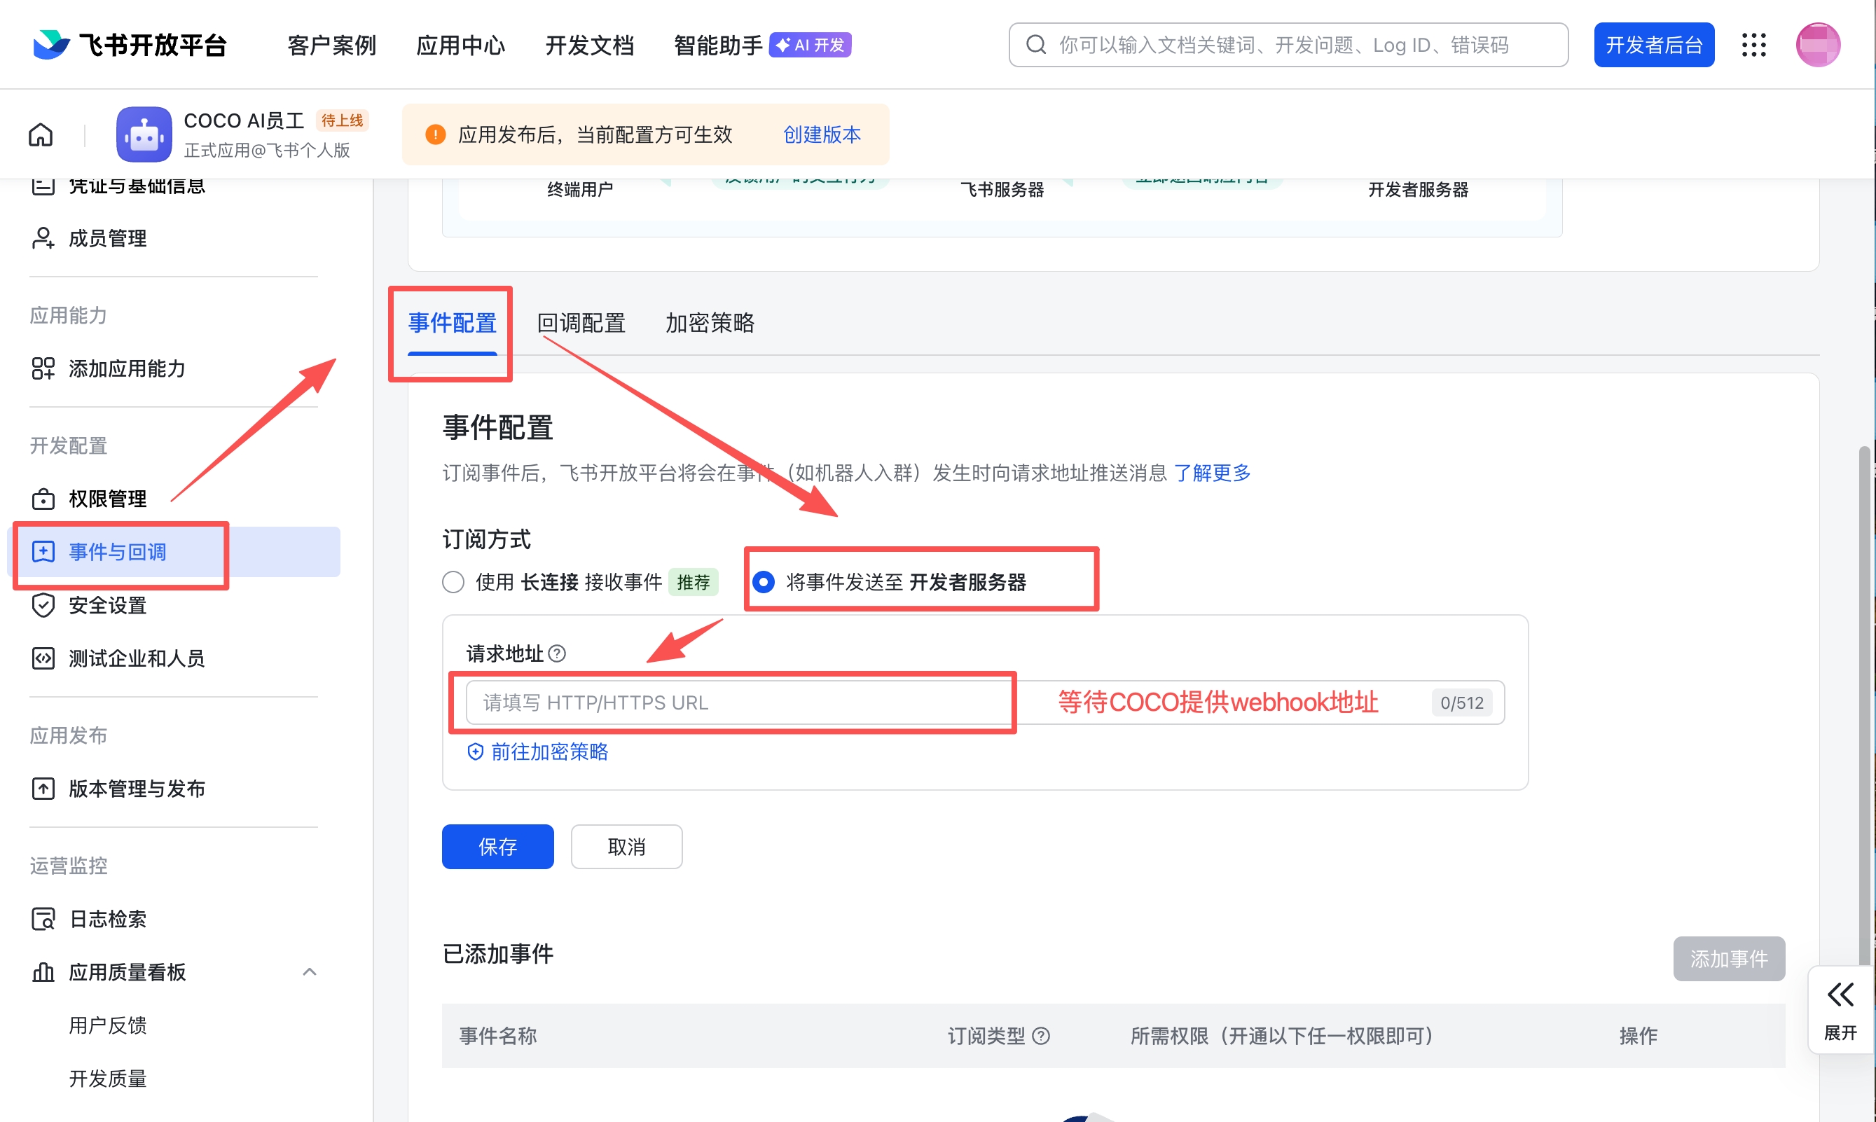Open the 日志检索 log search icon

(x=43, y=919)
